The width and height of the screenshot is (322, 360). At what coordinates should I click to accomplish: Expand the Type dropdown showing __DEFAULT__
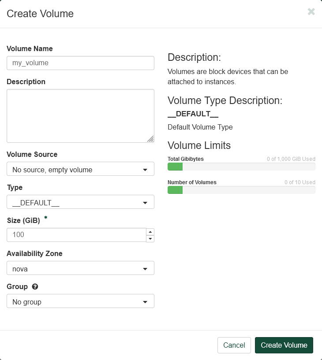click(x=80, y=202)
